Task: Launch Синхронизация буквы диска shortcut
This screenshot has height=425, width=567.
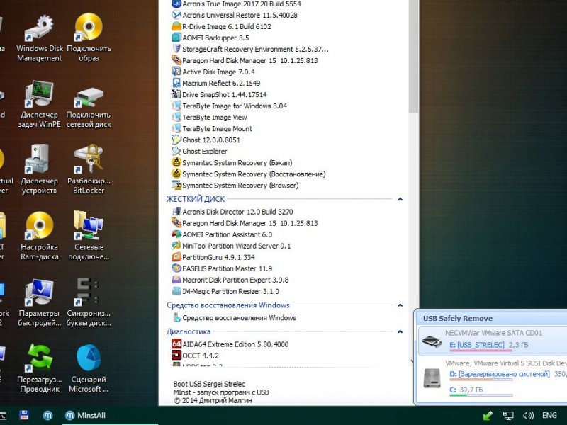Action: click(x=89, y=303)
